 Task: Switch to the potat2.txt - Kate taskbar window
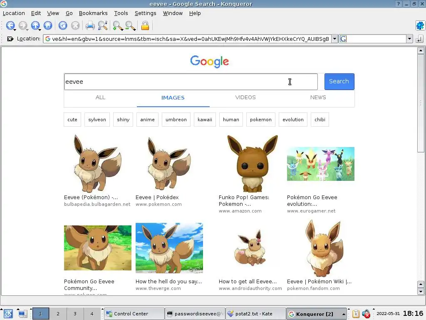(x=255, y=314)
